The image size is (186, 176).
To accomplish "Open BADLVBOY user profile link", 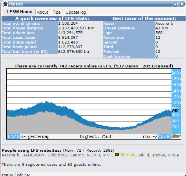I will pyautogui.click(x=34, y=155).
